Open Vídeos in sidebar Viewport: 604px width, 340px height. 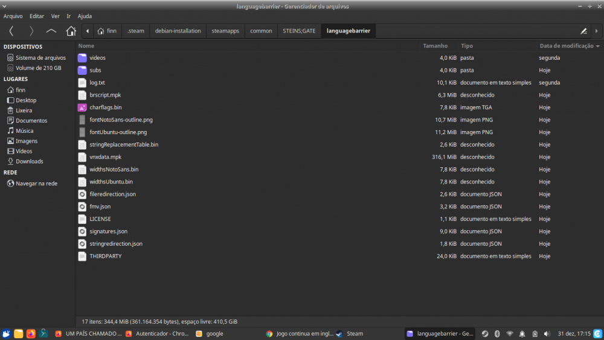(20, 152)
